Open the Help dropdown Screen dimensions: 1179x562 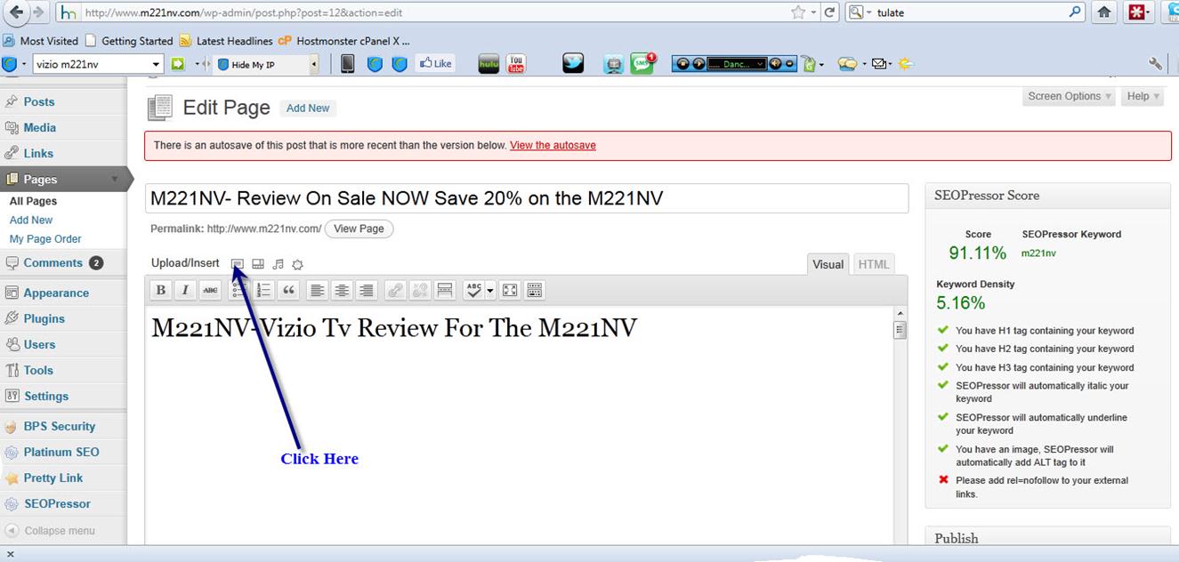(x=1143, y=96)
